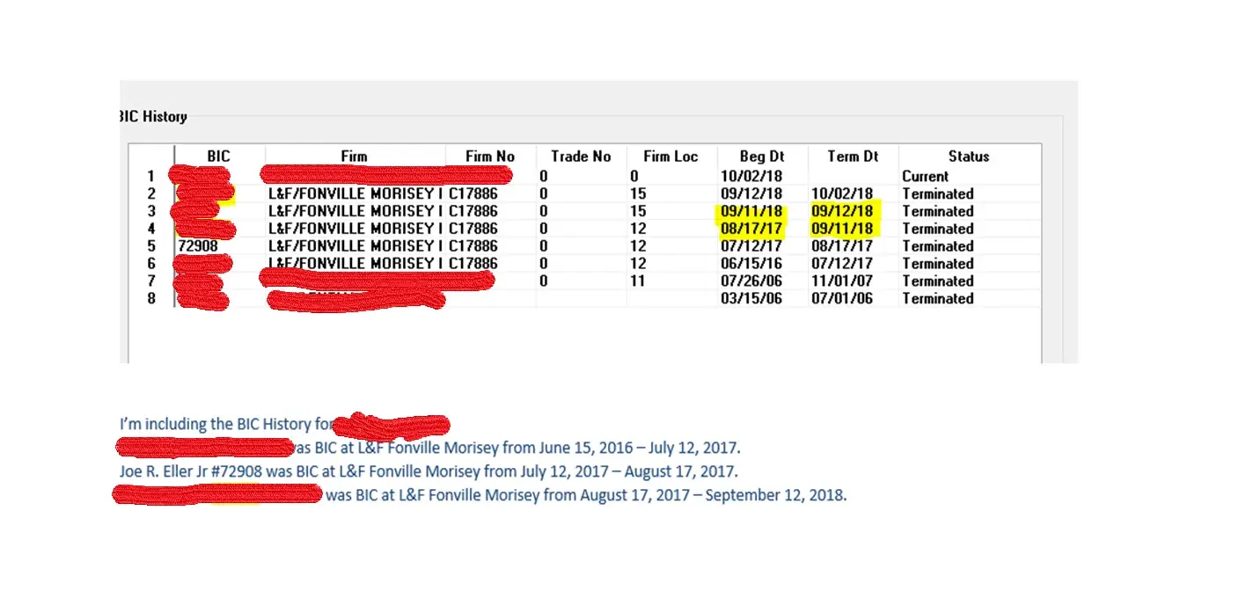This screenshot has height=591, width=1246.
Task: Click the Beg Dt 10/02/18 cell in row 1
Action: click(751, 176)
